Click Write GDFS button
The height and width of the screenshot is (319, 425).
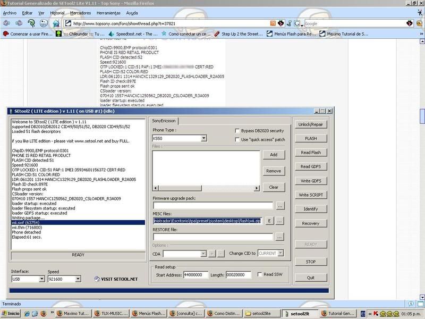[311, 181]
